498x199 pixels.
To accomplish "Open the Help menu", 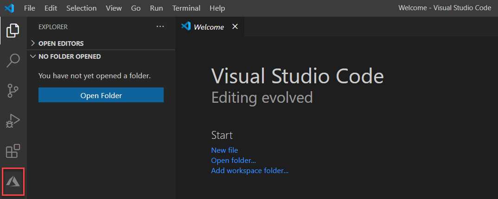I will [x=217, y=8].
